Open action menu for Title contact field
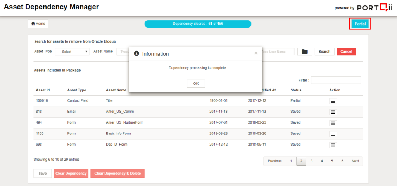 coord(333,101)
